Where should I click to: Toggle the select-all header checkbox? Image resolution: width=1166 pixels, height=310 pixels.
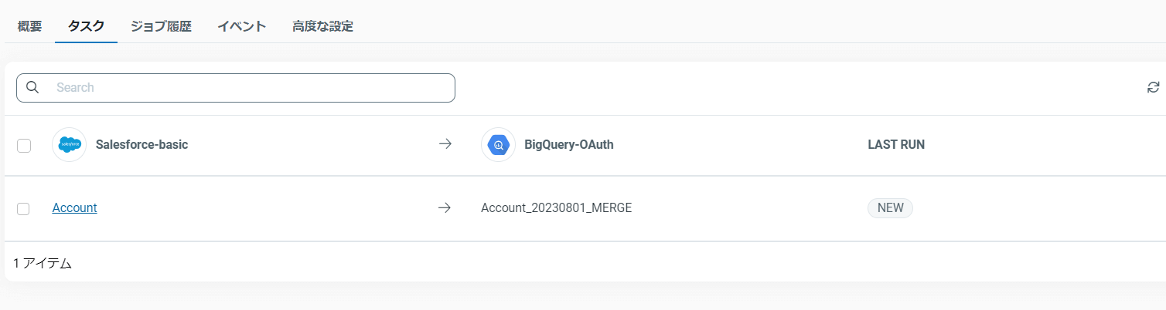point(24,145)
